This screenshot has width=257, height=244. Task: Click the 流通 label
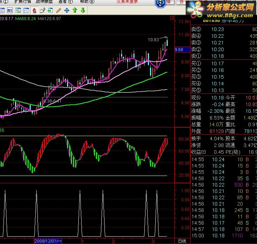[x=230, y=145]
